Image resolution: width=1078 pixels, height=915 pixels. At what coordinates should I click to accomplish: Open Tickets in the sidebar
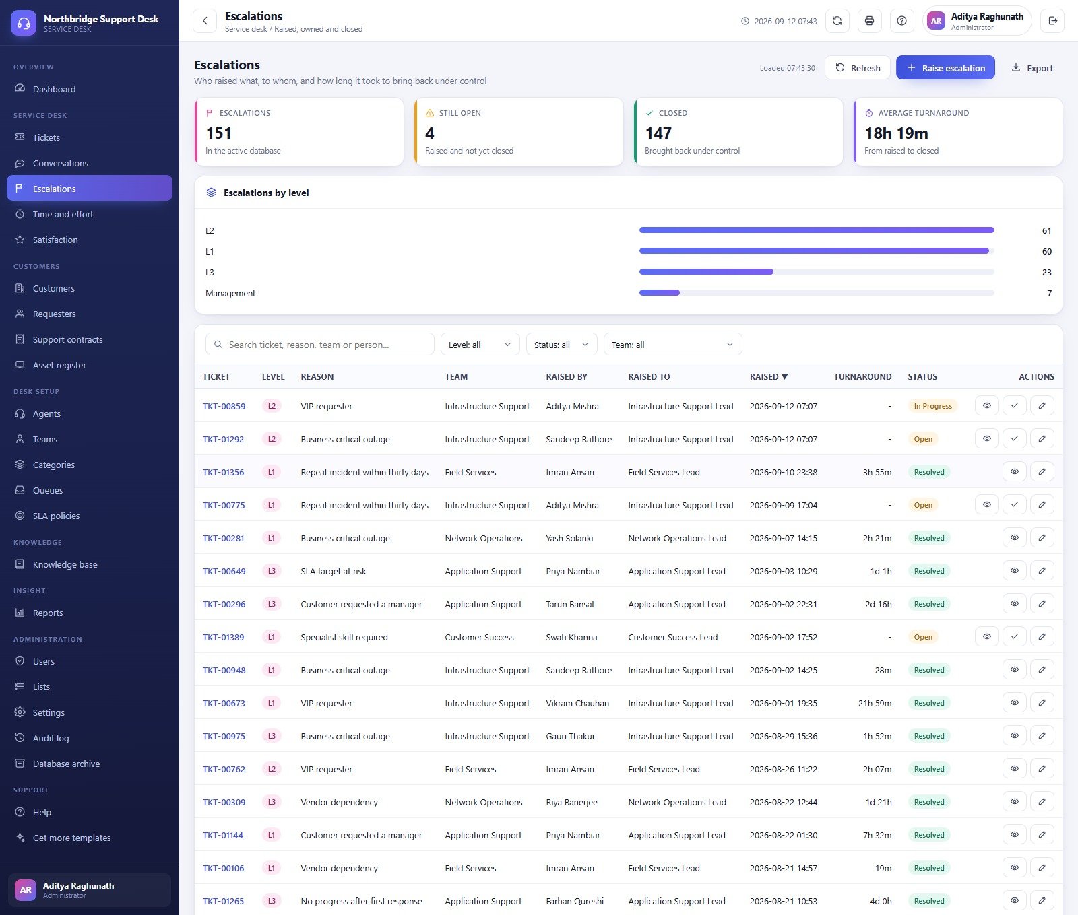click(90, 137)
